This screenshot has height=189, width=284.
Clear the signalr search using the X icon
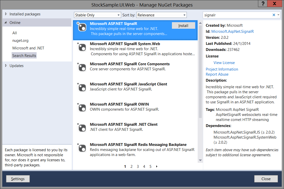point(274,15)
